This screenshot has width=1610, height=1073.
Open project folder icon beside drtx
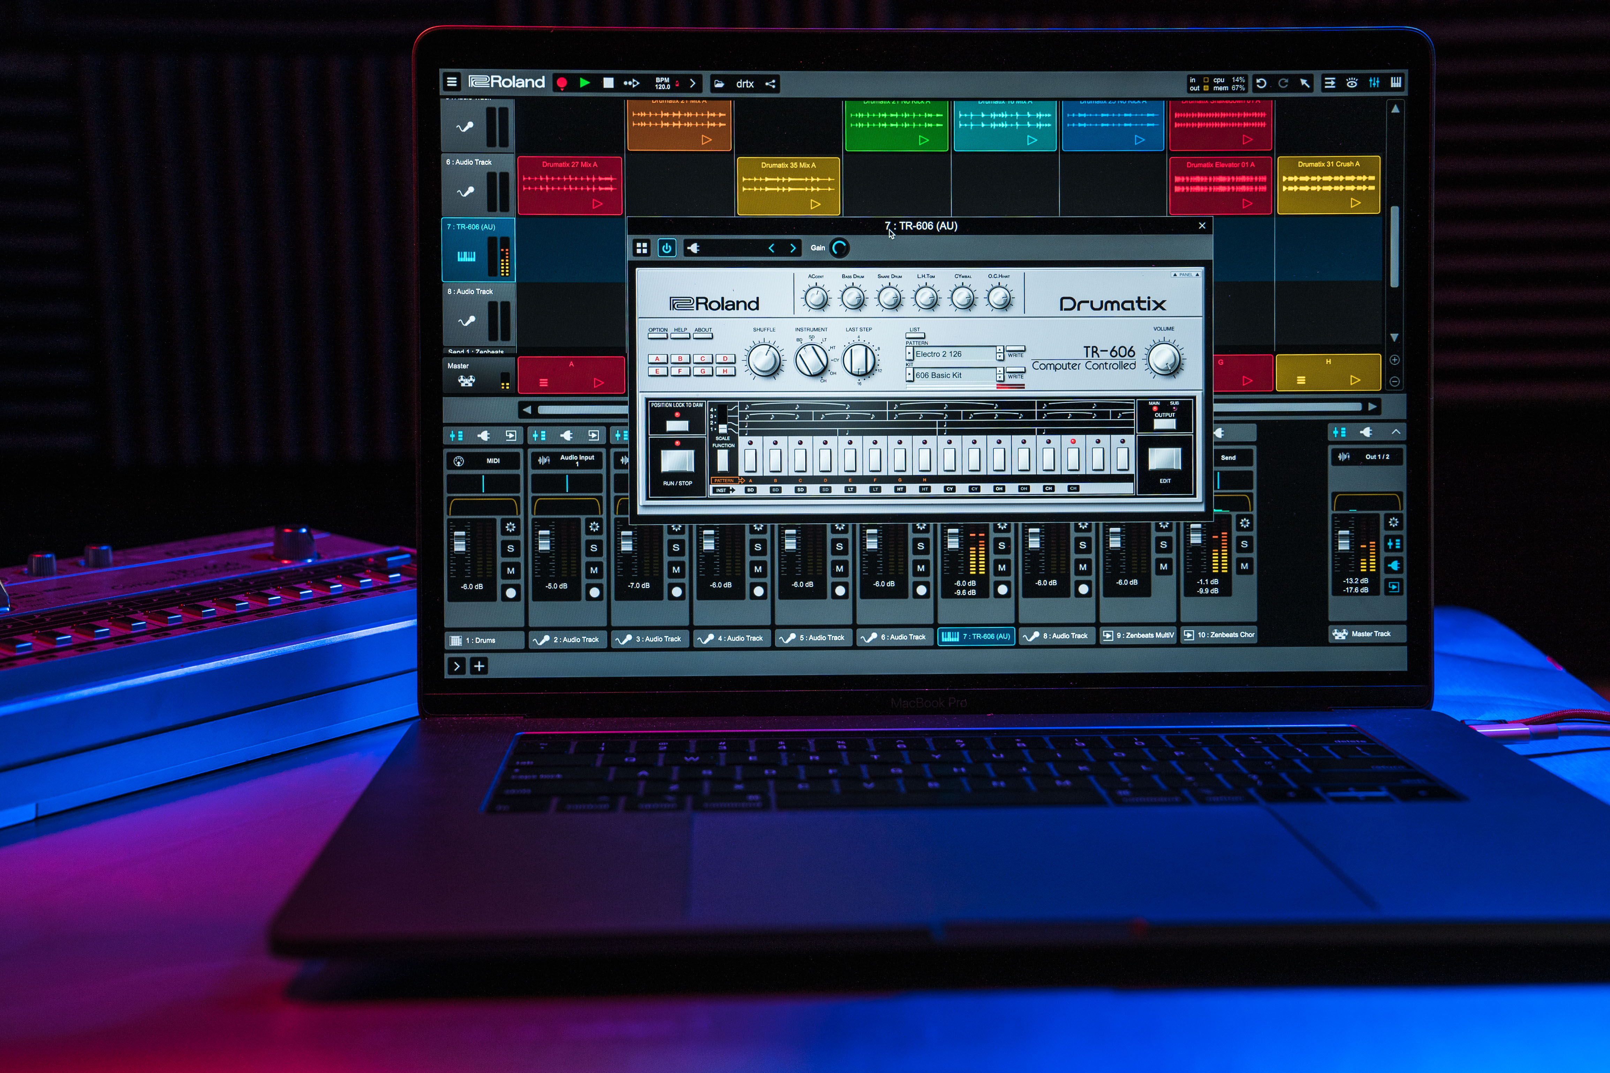coord(719,84)
